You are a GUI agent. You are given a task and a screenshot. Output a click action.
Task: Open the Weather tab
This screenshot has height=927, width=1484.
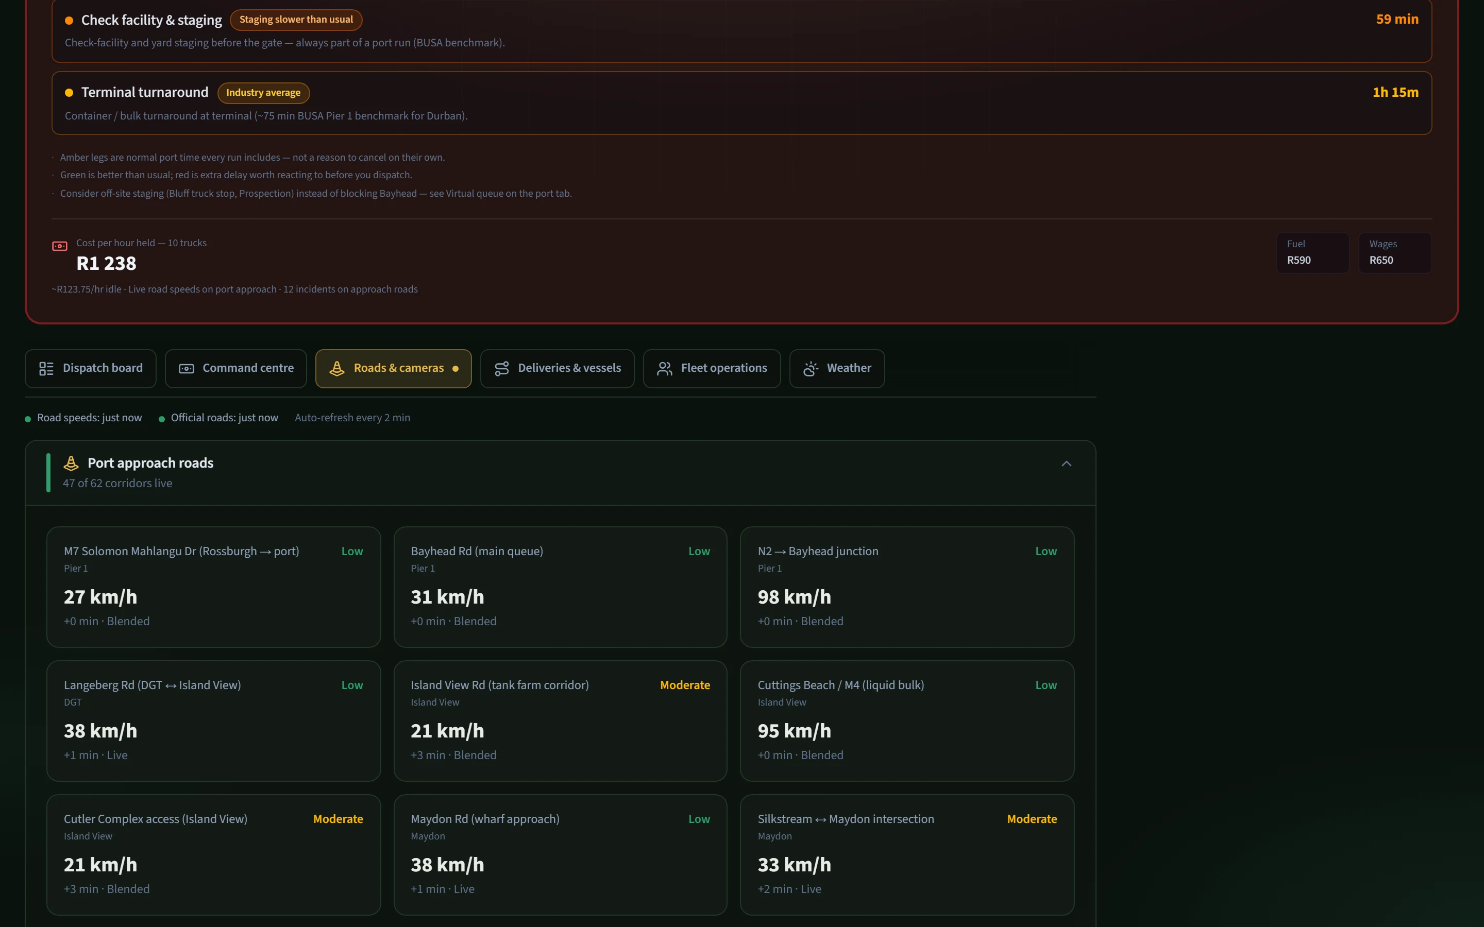(x=836, y=368)
